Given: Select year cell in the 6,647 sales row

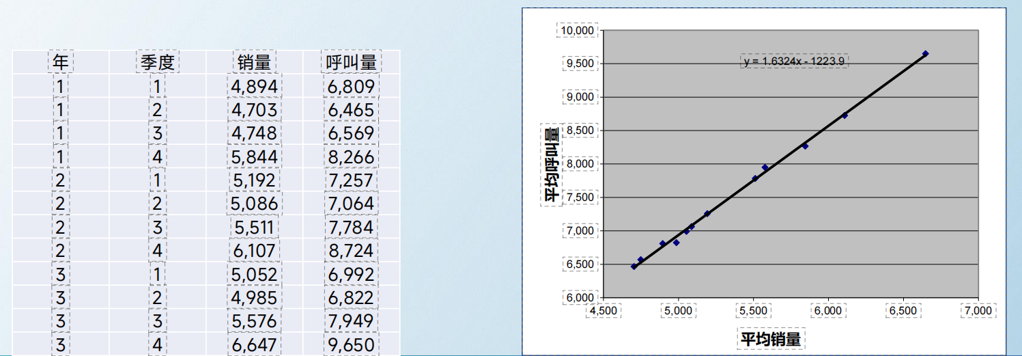Looking at the screenshot, I should 61,344.
